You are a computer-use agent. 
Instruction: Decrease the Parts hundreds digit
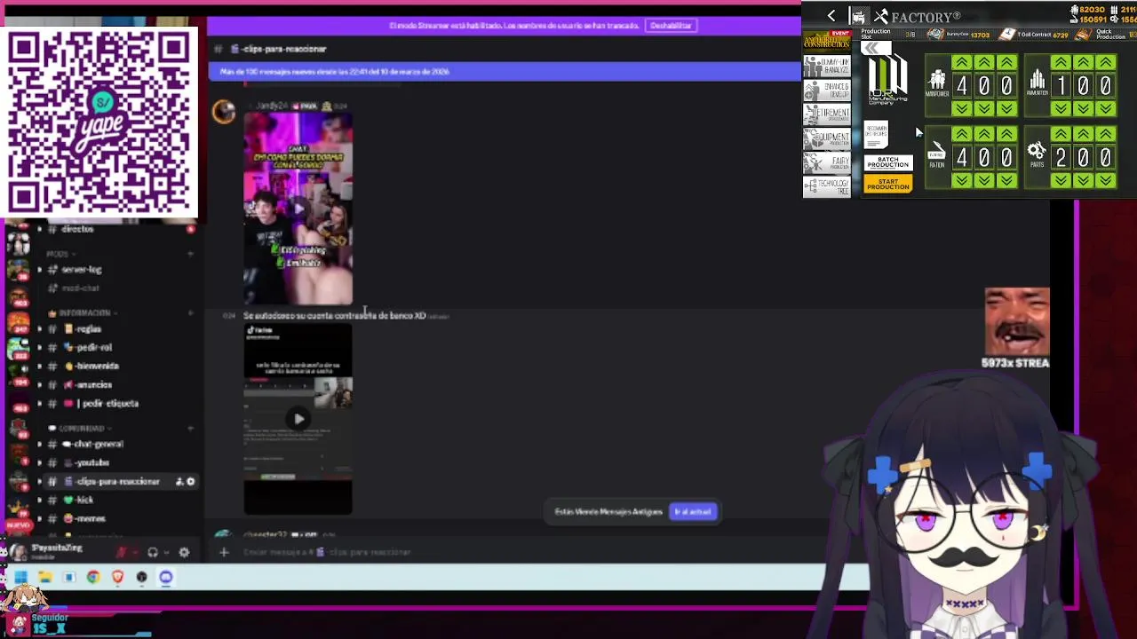tap(1061, 180)
